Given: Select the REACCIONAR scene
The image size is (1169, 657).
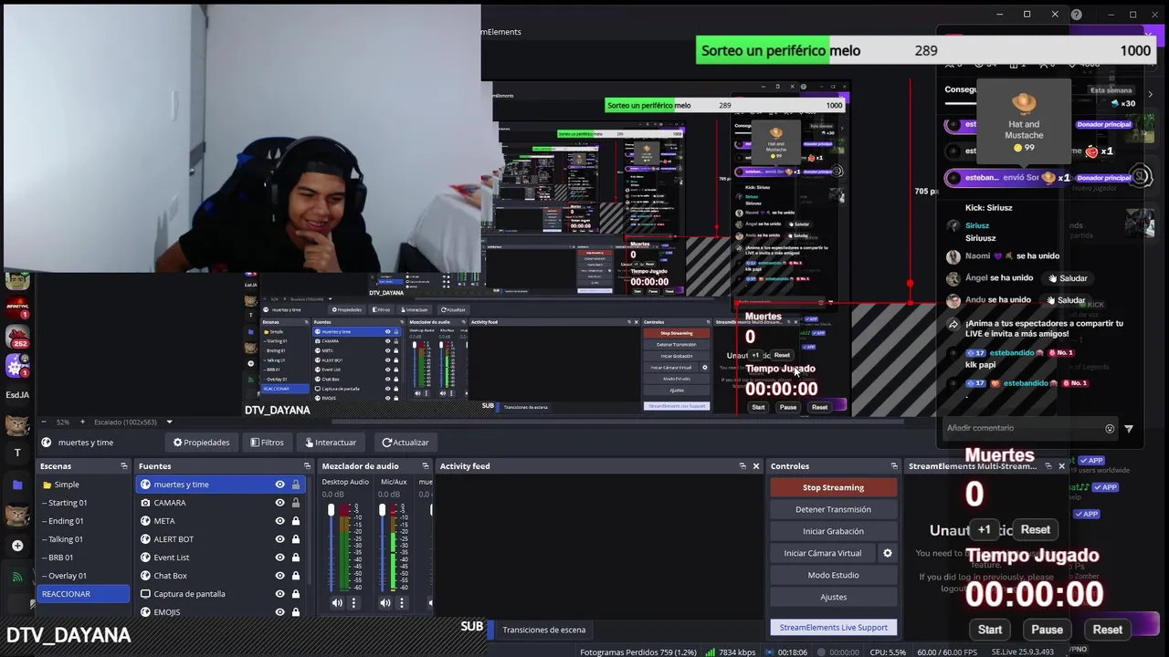Looking at the screenshot, I should tap(84, 594).
